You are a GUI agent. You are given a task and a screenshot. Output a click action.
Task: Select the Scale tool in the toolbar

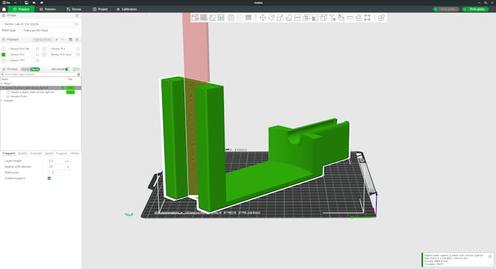point(280,17)
